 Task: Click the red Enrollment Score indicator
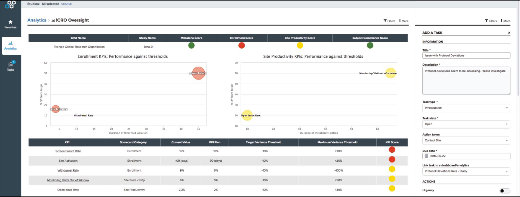pyautogui.click(x=241, y=45)
